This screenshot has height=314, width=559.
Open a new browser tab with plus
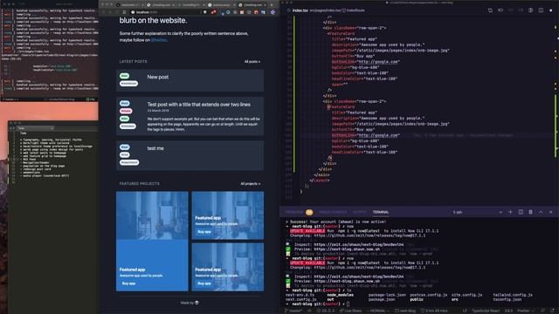(x=272, y=5)
